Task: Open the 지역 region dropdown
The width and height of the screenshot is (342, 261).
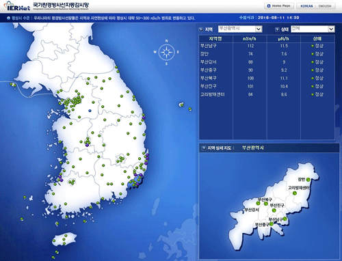Action: pyautogui.click(x=240, y=29)
